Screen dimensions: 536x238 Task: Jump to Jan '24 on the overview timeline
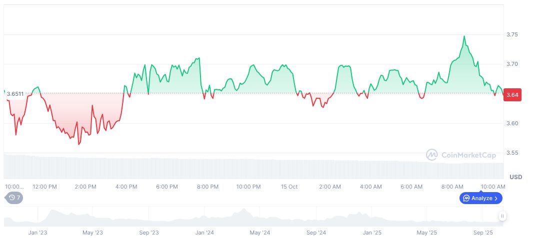coord(204,233)
